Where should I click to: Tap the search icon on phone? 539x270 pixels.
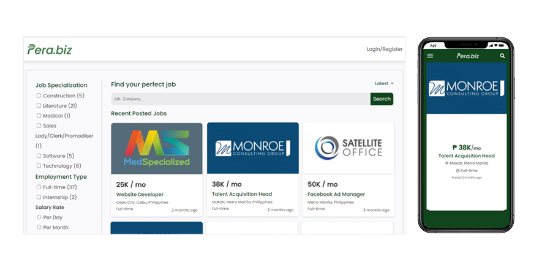(502, 56)
